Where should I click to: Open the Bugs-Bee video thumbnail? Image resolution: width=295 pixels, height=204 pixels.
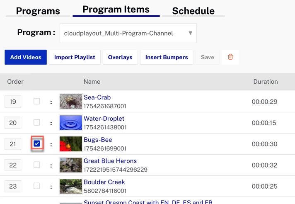coord(70,144)
